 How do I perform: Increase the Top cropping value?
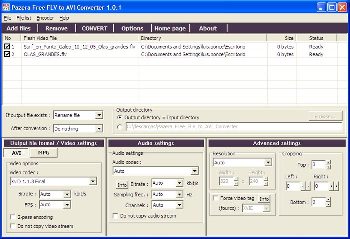[x=328, y=162]
